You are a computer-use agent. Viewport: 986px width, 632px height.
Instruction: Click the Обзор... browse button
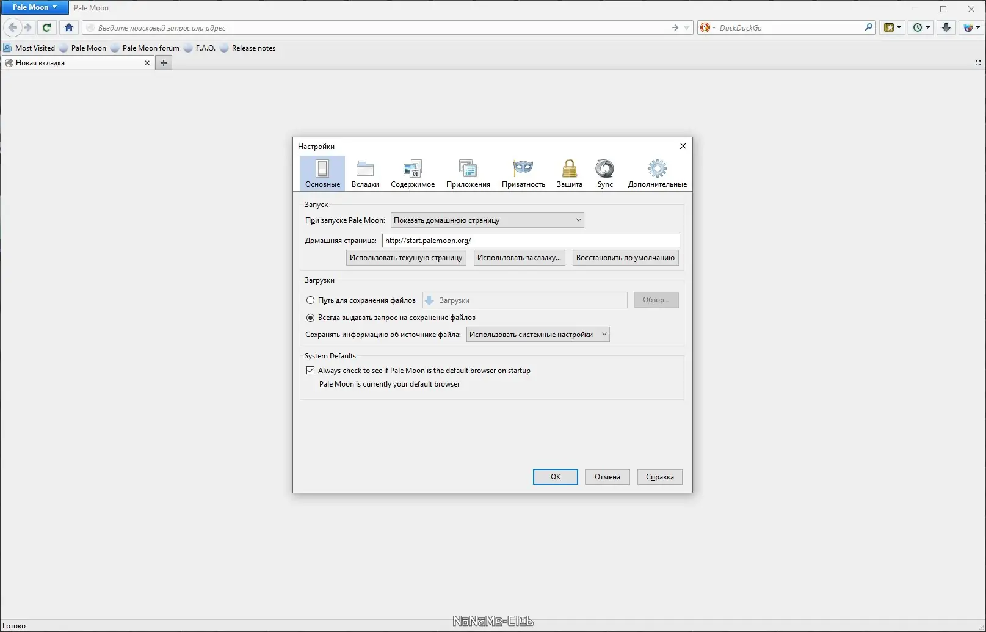(x=656, y=300)
